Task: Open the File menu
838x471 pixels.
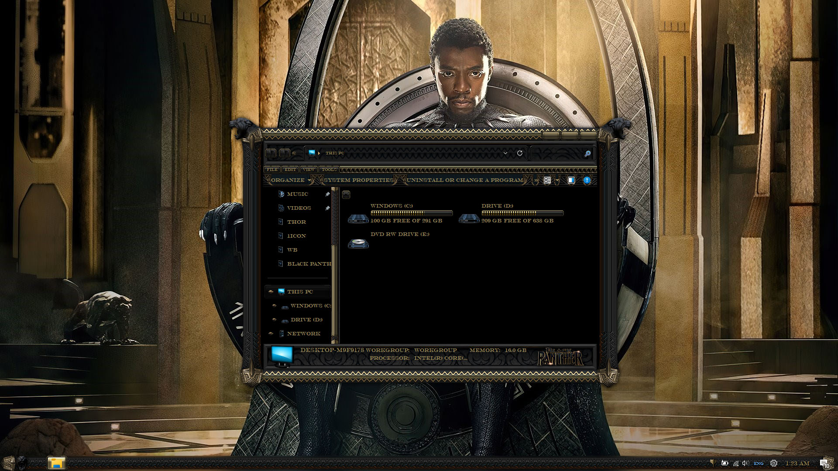Action: (x=272, y=169)
